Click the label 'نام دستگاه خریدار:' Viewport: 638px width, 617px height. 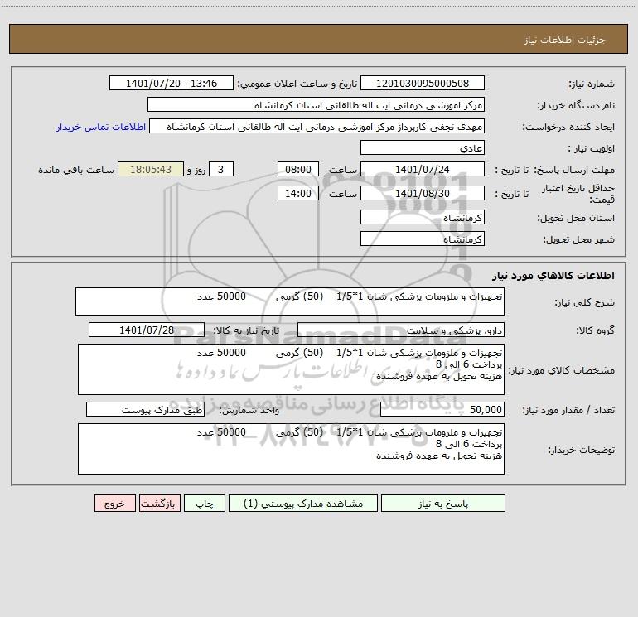pos(576,106)
